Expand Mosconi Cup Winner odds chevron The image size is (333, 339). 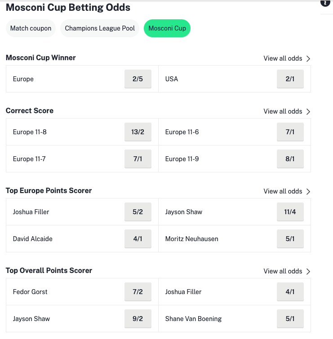308,58
